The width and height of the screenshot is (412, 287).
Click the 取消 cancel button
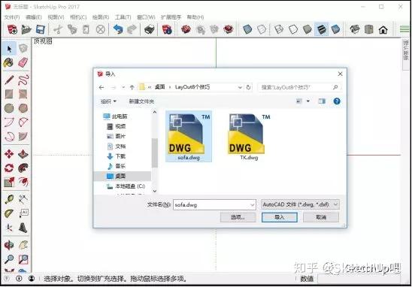point(321,217)
